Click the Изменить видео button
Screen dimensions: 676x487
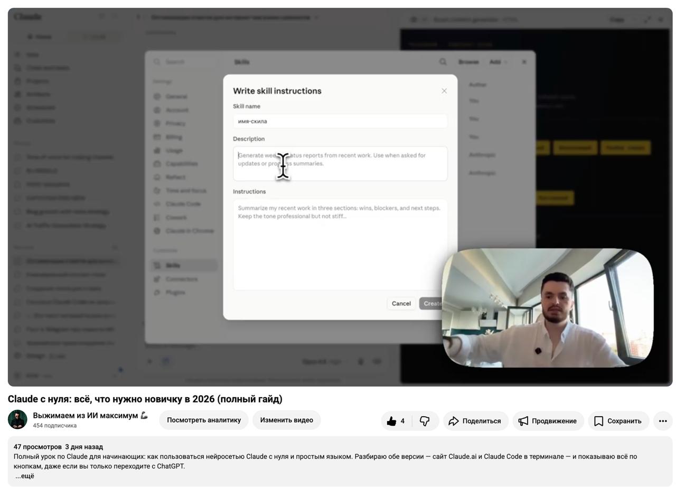pyautogui.click(x=287, y=420)
